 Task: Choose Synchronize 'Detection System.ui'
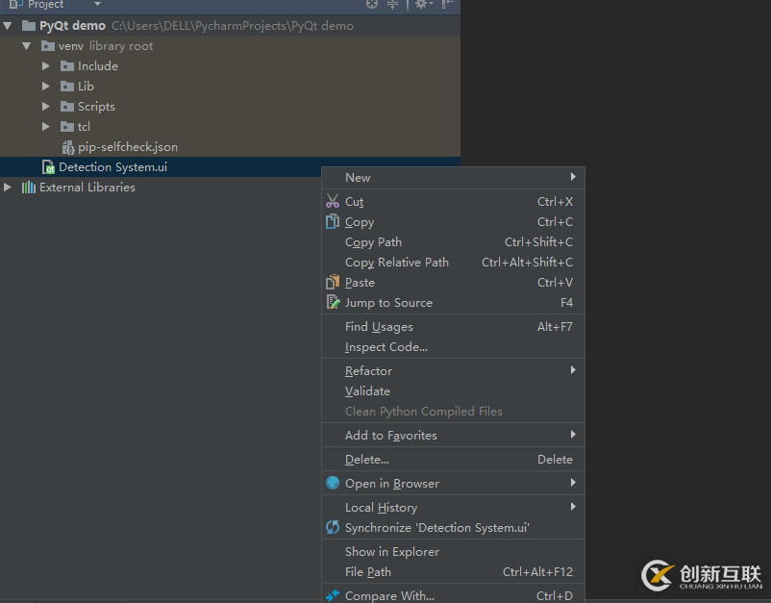pyautogui.click(x=453, y=528)
